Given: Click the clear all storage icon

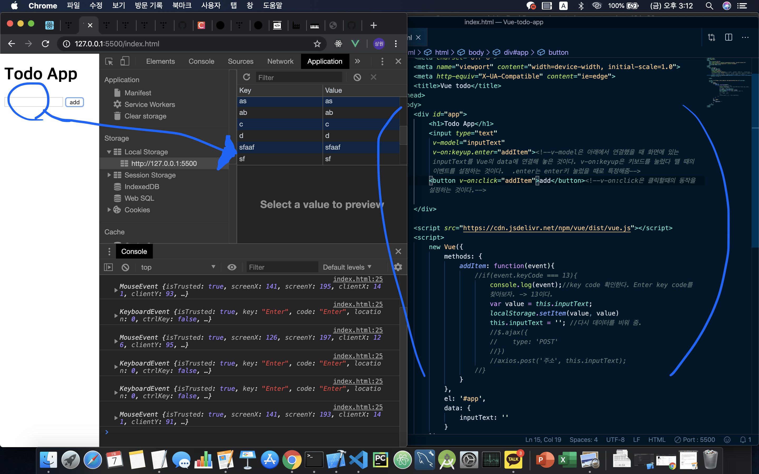Looking at the screenshot, I should [x=357, y=77].
